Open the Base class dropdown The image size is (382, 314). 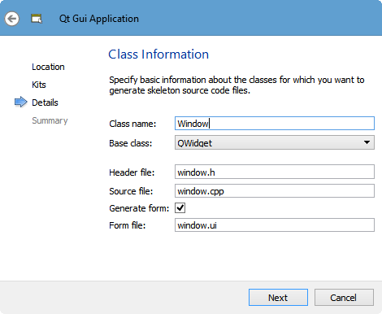coord(275,142)
